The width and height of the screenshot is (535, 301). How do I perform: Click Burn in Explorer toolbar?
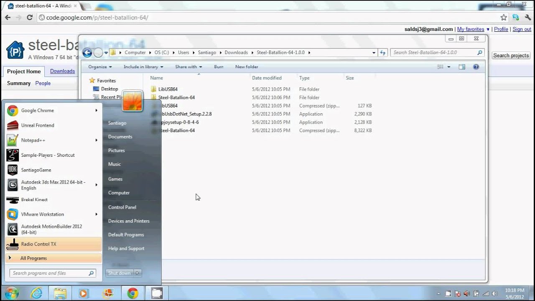tap(219, 67)
